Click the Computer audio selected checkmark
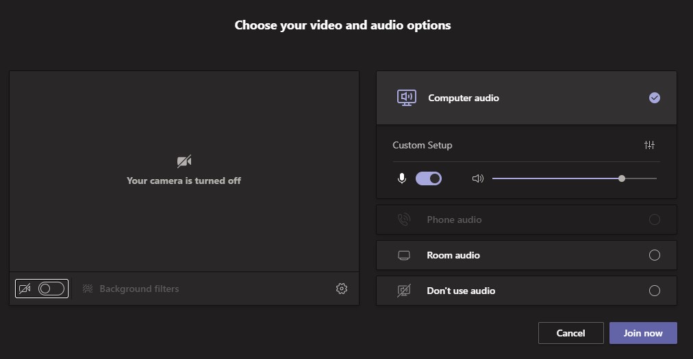Viewport: 693px width, 359px height. [655, 98]
